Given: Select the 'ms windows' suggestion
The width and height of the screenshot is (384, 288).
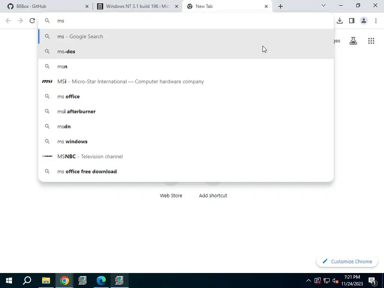Looking at the screenshot, I should [x=186, y=141].
